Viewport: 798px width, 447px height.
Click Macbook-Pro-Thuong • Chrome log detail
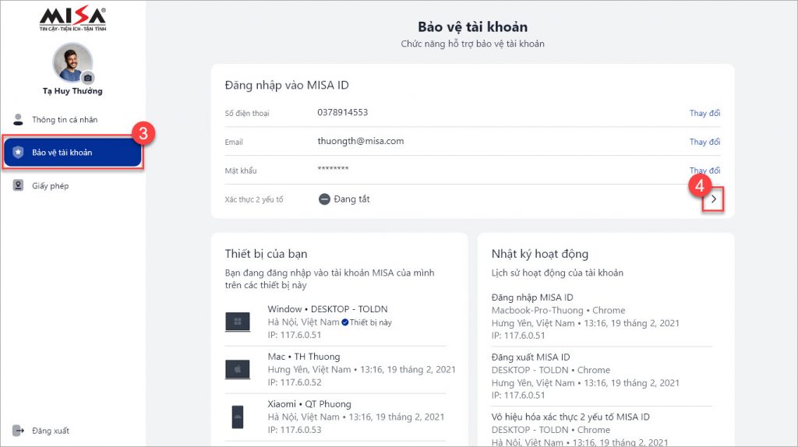coord(558,310)
